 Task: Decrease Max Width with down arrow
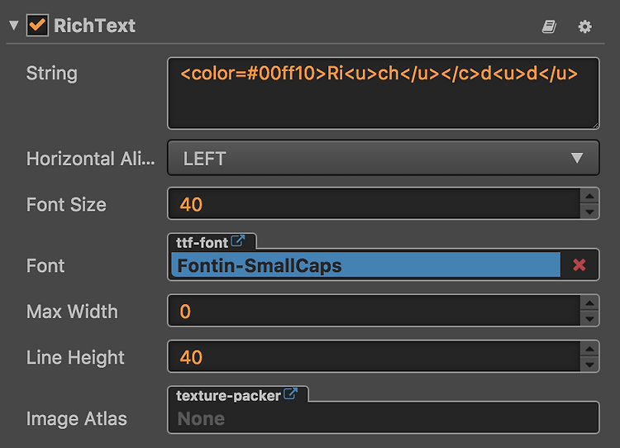point(589,319)
